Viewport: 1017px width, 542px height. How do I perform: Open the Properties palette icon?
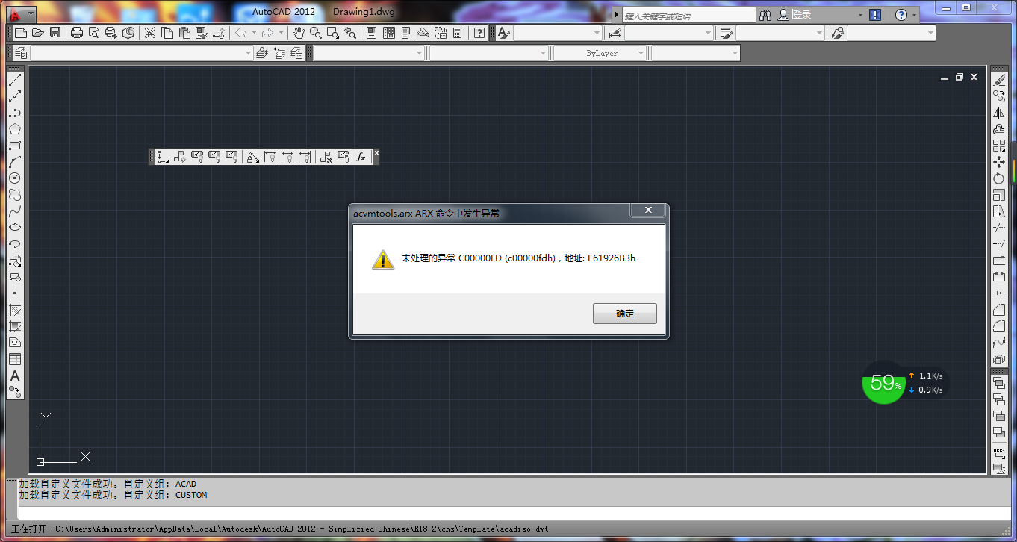click(x=371, y=33)
